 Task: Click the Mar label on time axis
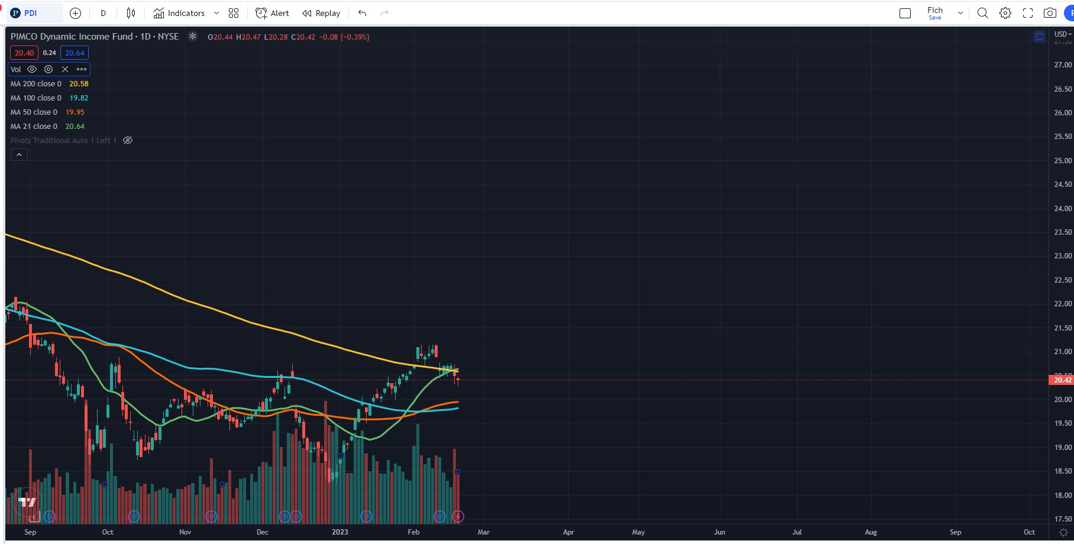(x=484, y=532)
